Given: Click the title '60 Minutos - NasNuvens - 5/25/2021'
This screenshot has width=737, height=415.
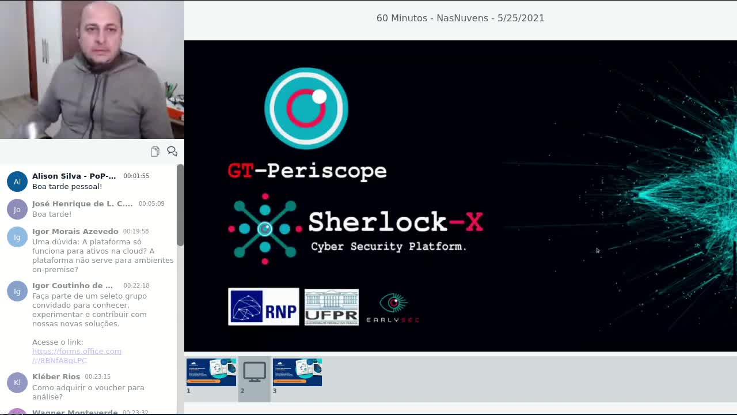Looking at the screenshot, I should click(x=461, y=18).
